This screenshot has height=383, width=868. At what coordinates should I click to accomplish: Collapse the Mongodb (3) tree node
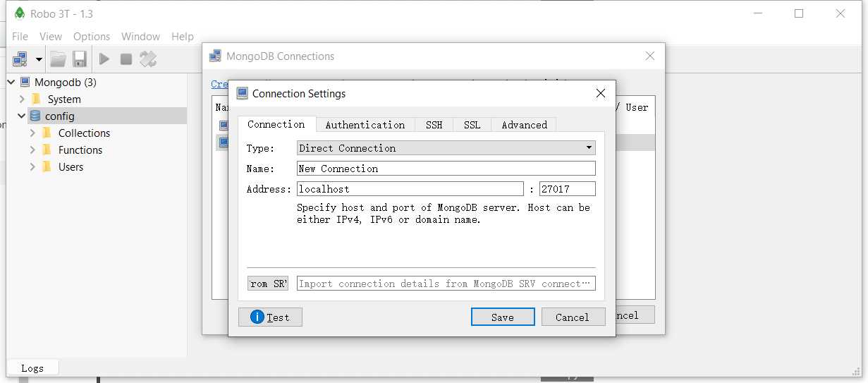tap(11, 82)
